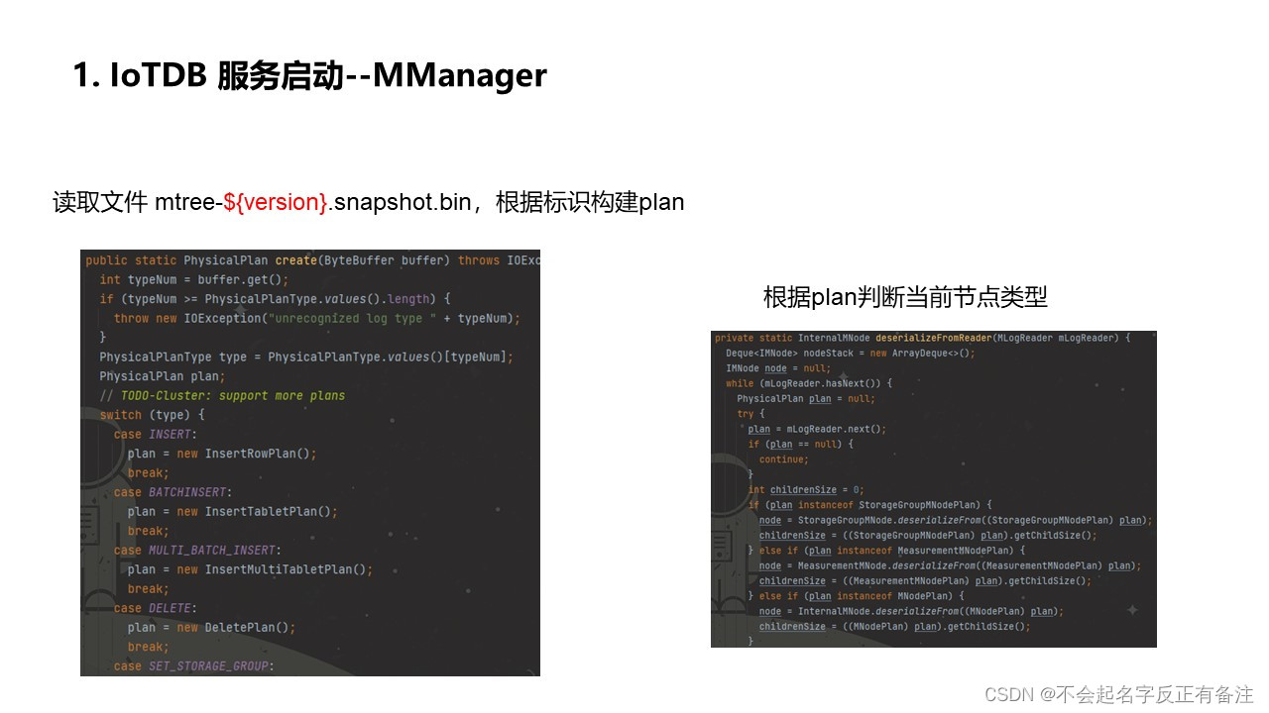Click the "throw new IOException" code line
Screen dimensions: 1269x713
coord(316,318)
